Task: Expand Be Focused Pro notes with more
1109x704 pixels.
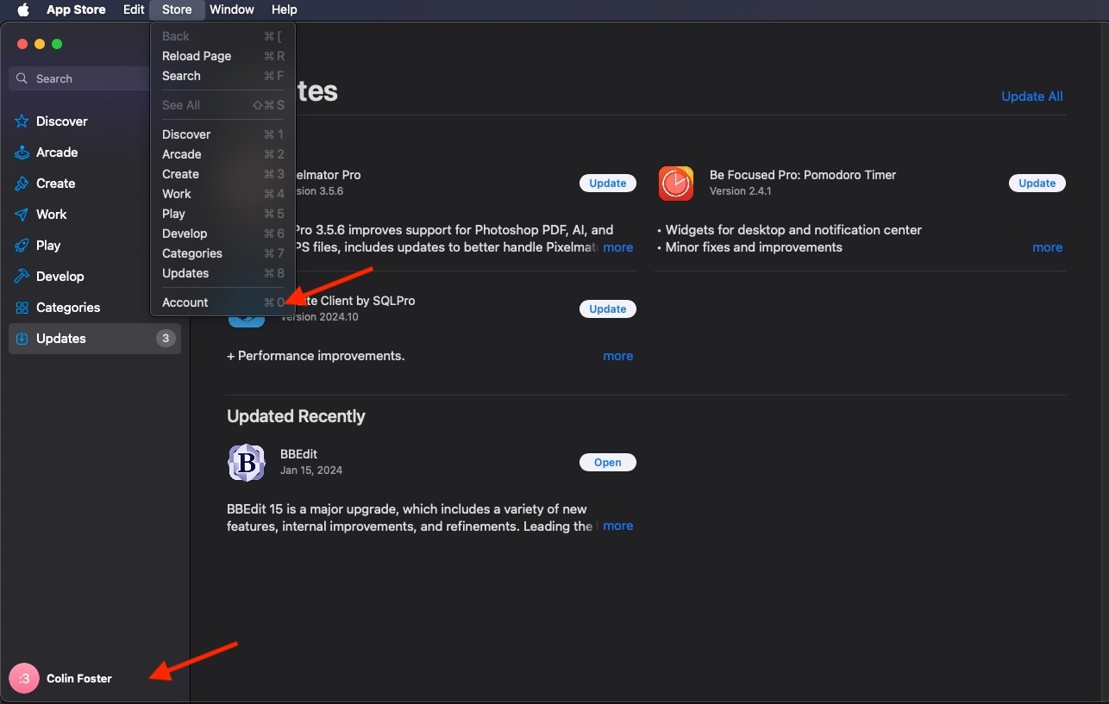Action: point(1048,247)
